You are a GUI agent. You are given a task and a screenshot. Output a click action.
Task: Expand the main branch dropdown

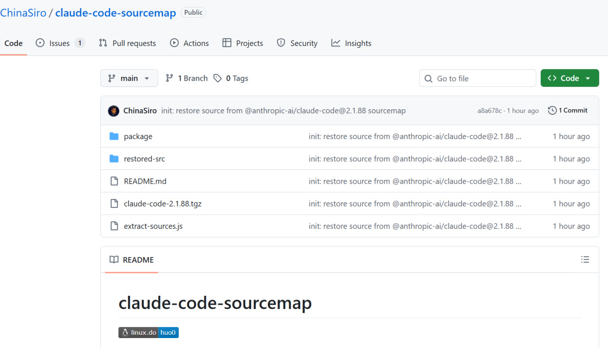click(x=129, y=78)
